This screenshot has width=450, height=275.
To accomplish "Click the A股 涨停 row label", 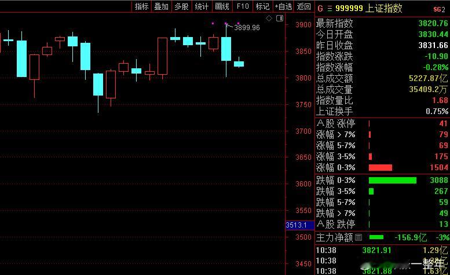I will tap(336, 123).
